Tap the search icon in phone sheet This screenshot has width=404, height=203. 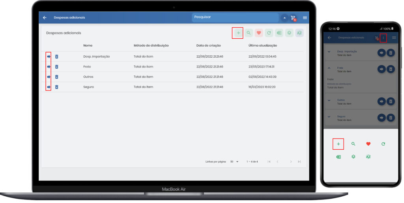click(x=353, y=144)
